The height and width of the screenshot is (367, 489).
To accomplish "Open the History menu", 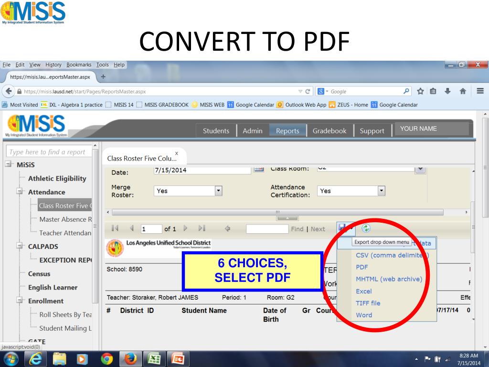I will coord(53,65).
